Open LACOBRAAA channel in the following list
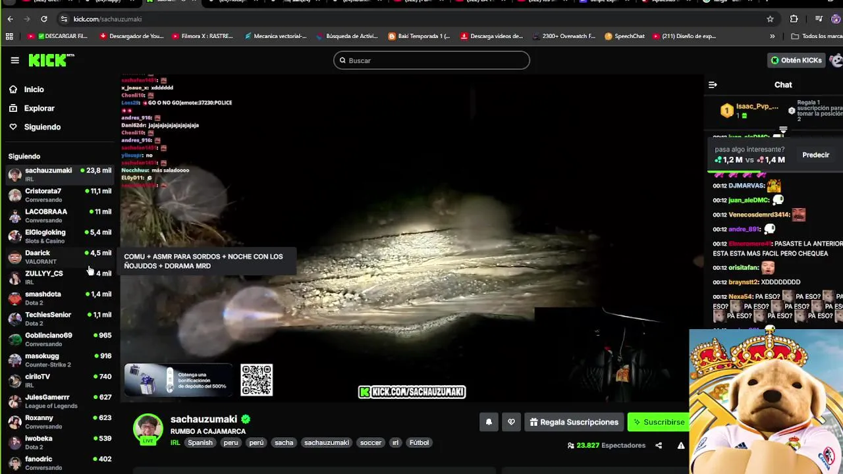This screenshot has width=843, height=474. tap(60, 215)
